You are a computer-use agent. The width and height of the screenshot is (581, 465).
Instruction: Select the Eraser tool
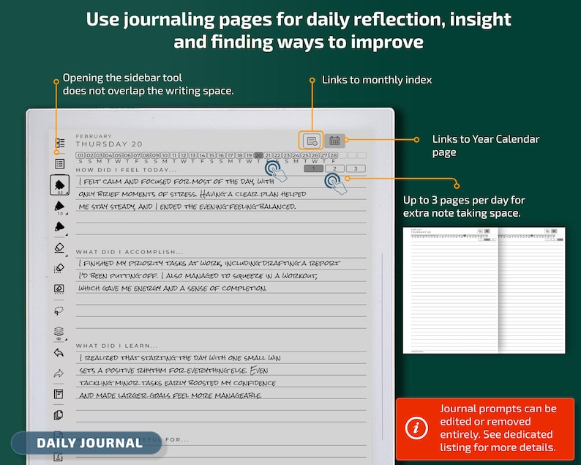coord(60,248)
